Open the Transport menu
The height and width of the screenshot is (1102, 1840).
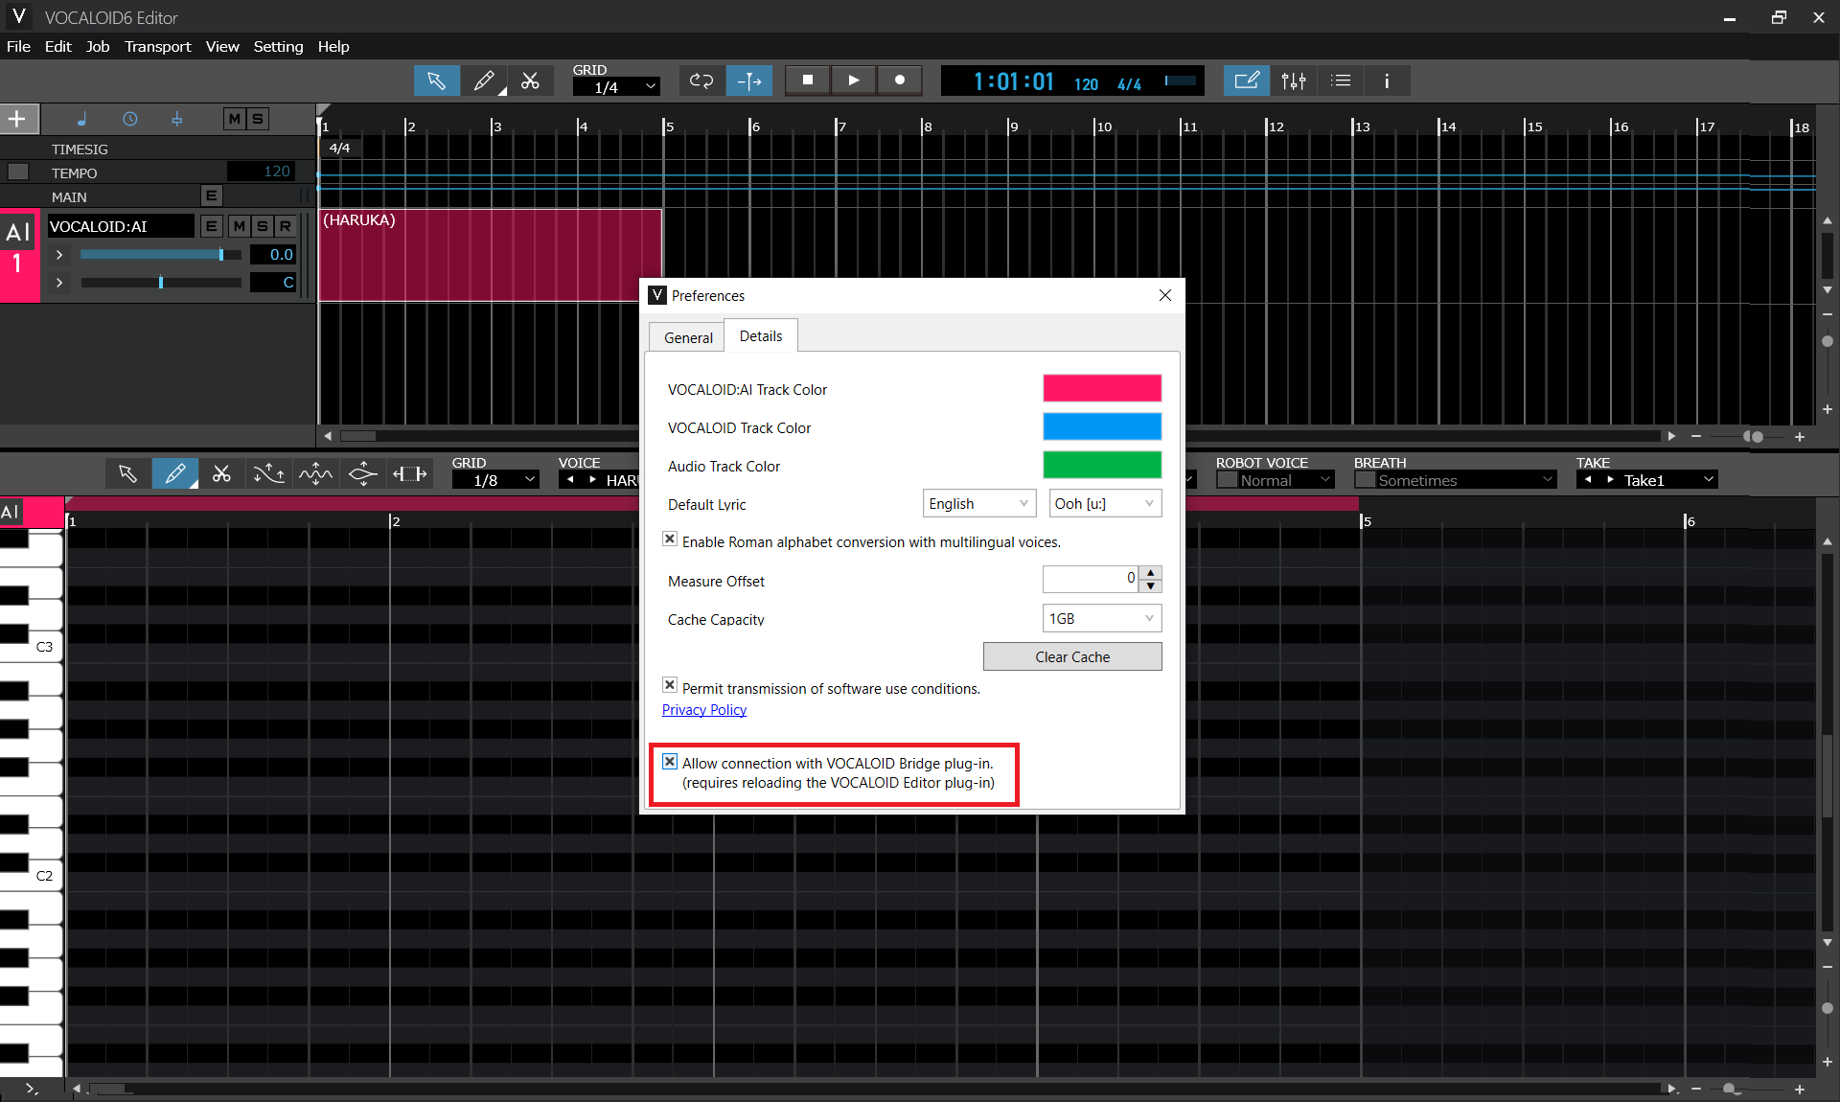pos(158,46)
